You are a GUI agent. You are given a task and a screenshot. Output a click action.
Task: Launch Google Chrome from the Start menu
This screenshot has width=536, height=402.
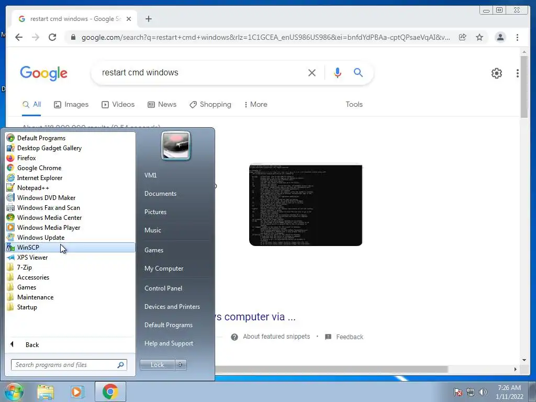coord(70,168)
